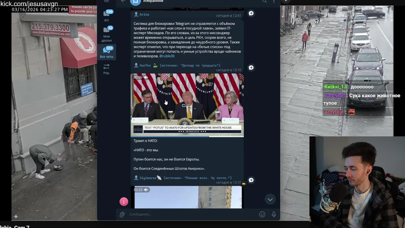Image resolution: width=405 pixels, height=228 pixels.
Task: Go back with the arrow in the chat header
Action: pos(123,1)
